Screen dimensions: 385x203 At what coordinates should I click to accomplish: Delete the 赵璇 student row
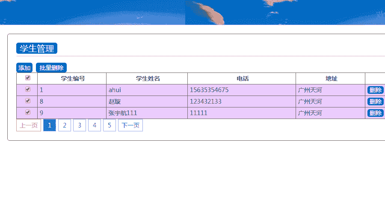[375, 101]
